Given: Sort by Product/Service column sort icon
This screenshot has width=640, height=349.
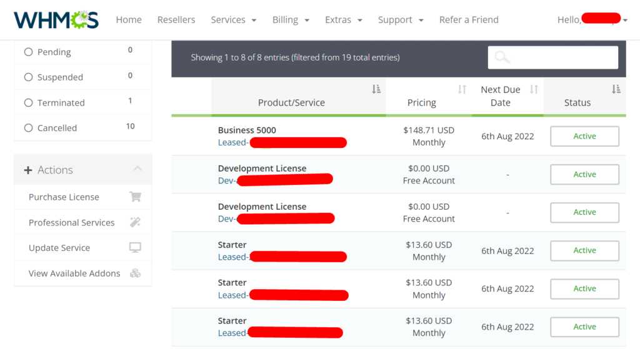Looking at the screenshot, I should (376, 89).
